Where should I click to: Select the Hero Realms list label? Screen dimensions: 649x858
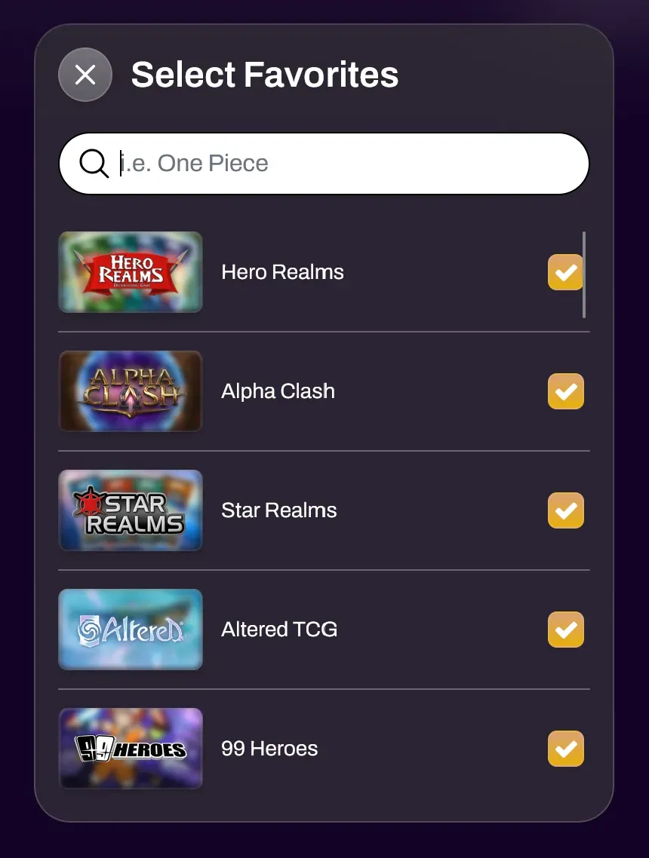pyautogui.click(x=282, y=272)
